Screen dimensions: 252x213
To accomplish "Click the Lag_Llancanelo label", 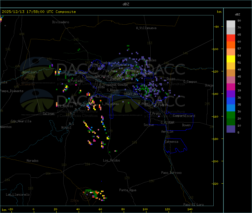I will click(x=18, y=194).
